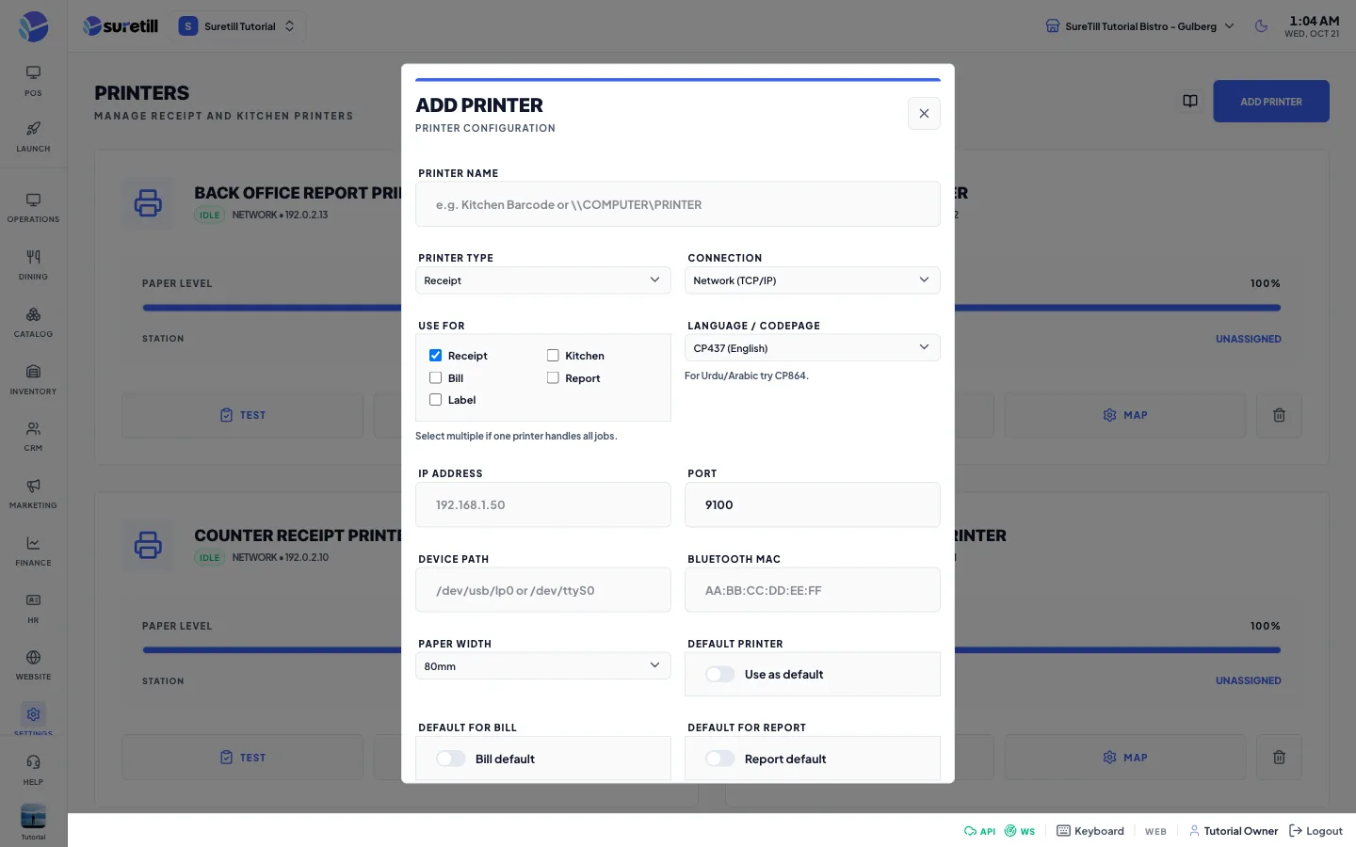Click the Add Printer button in header
This screenshot has width=1356, height=847.
1271,102
